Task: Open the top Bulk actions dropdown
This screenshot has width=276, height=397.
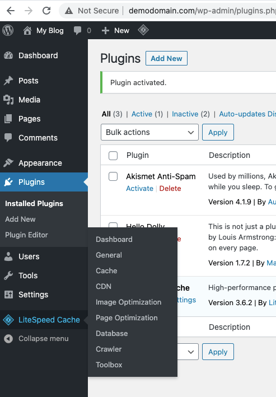Action: click(149, 132)
